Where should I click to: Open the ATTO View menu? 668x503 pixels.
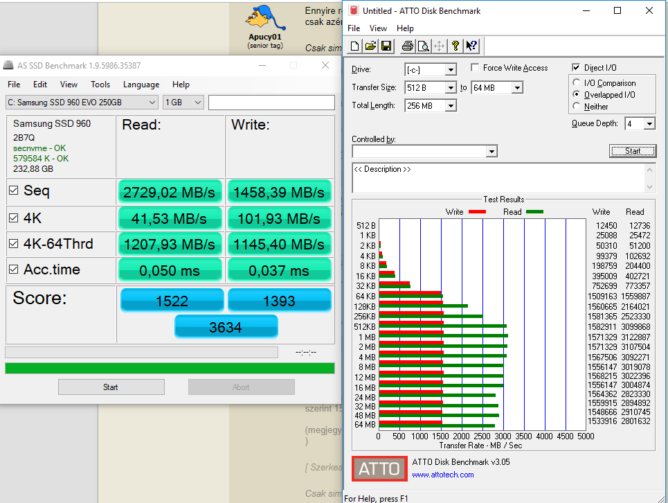[378, 28]
